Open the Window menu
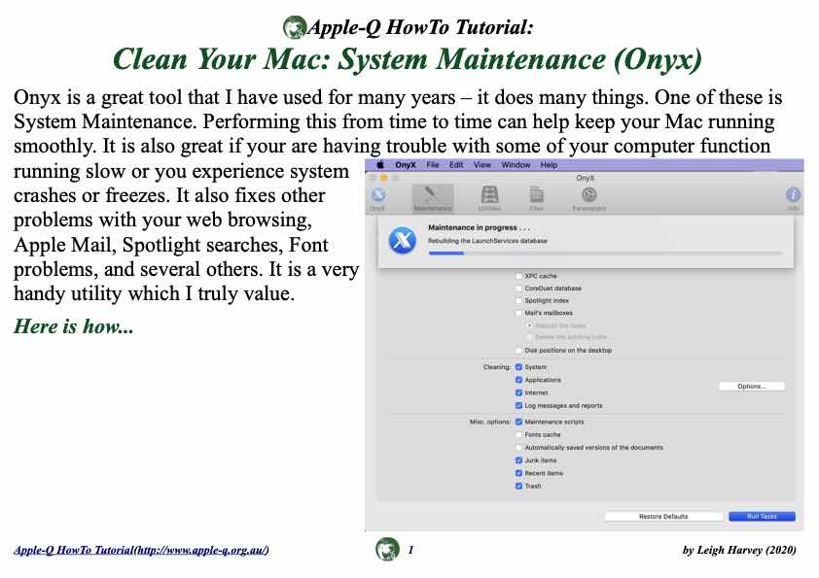 516,165
